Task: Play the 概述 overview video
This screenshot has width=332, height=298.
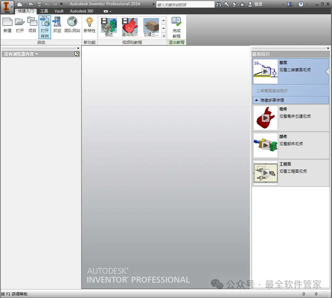Action: click(109, 27)
